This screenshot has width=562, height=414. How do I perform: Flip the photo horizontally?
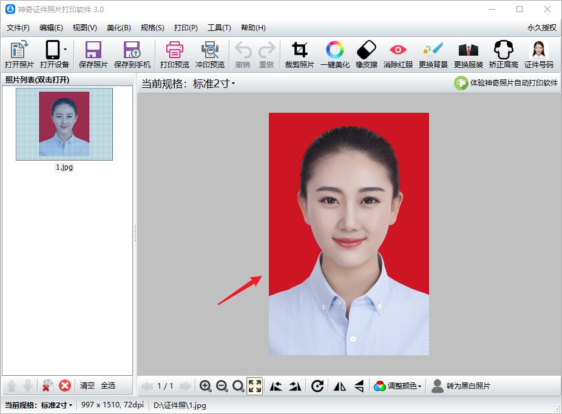pos(339,386)
